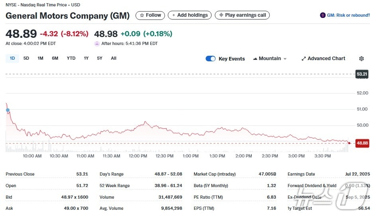Switch to the 5D time range

pos(26,59)
